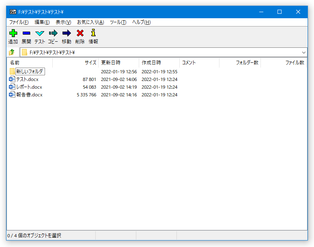The width and height of the screenshot is (314, 247).
Task: Open the ヘルプ(H) menu
Action: point(141,22)
